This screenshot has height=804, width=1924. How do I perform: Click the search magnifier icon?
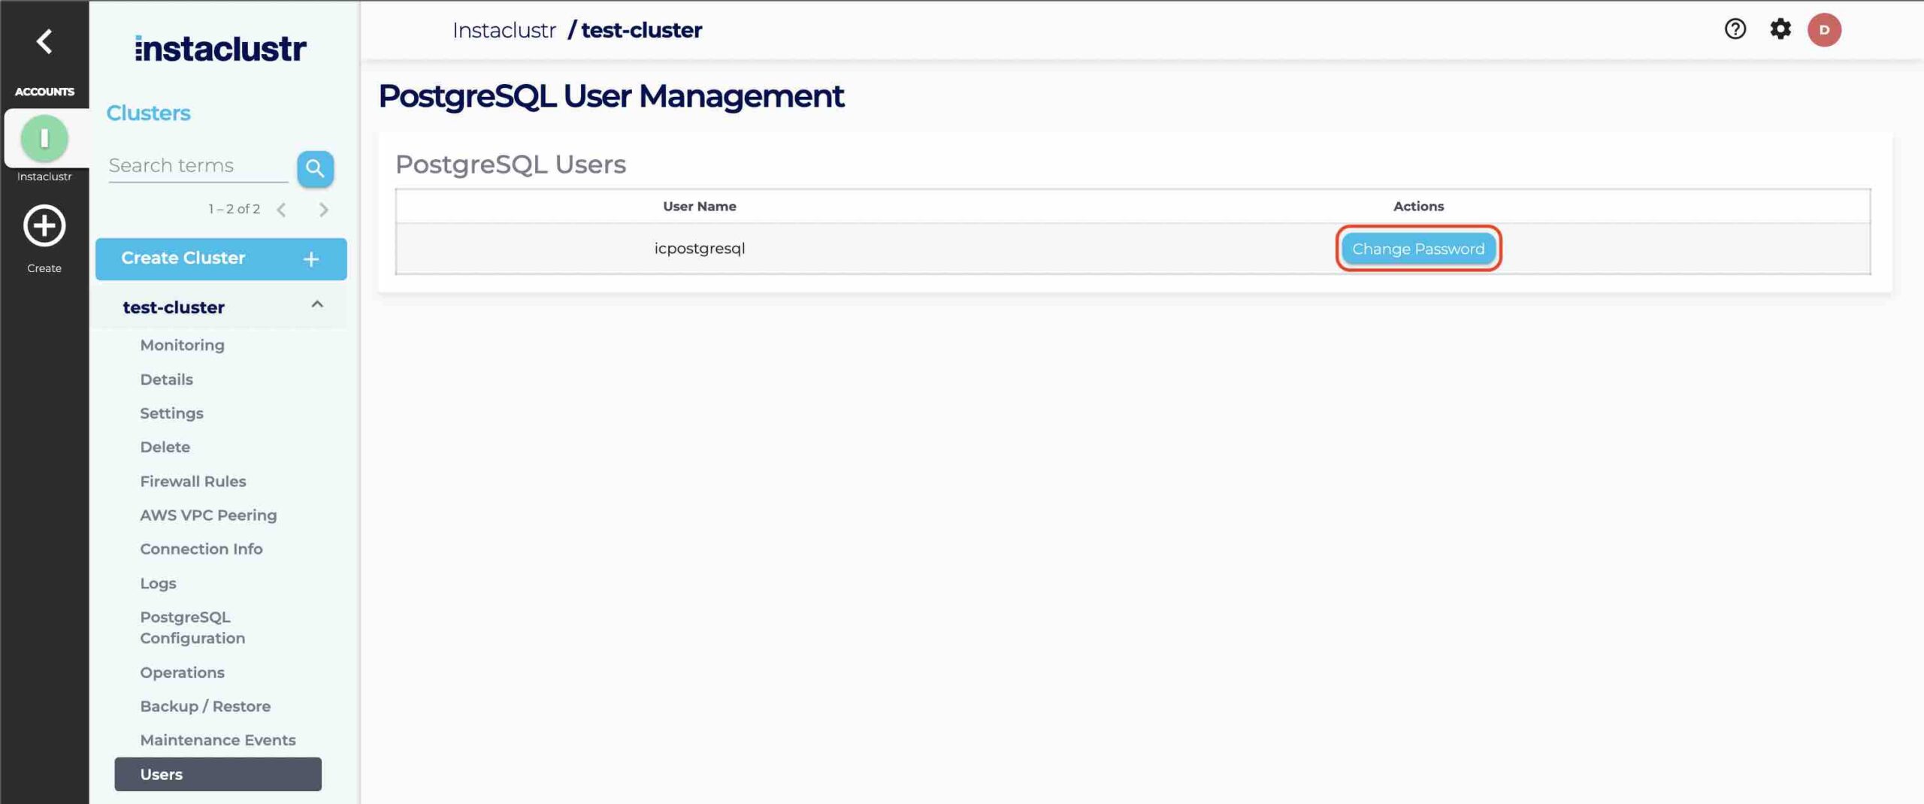coord(315,168)
